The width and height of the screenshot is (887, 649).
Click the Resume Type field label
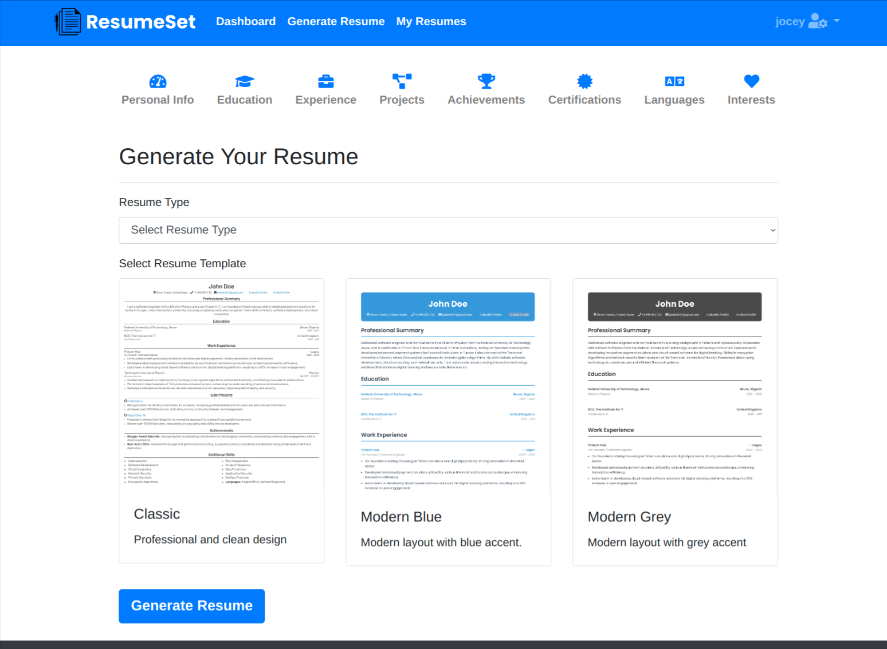pos(154,203)
